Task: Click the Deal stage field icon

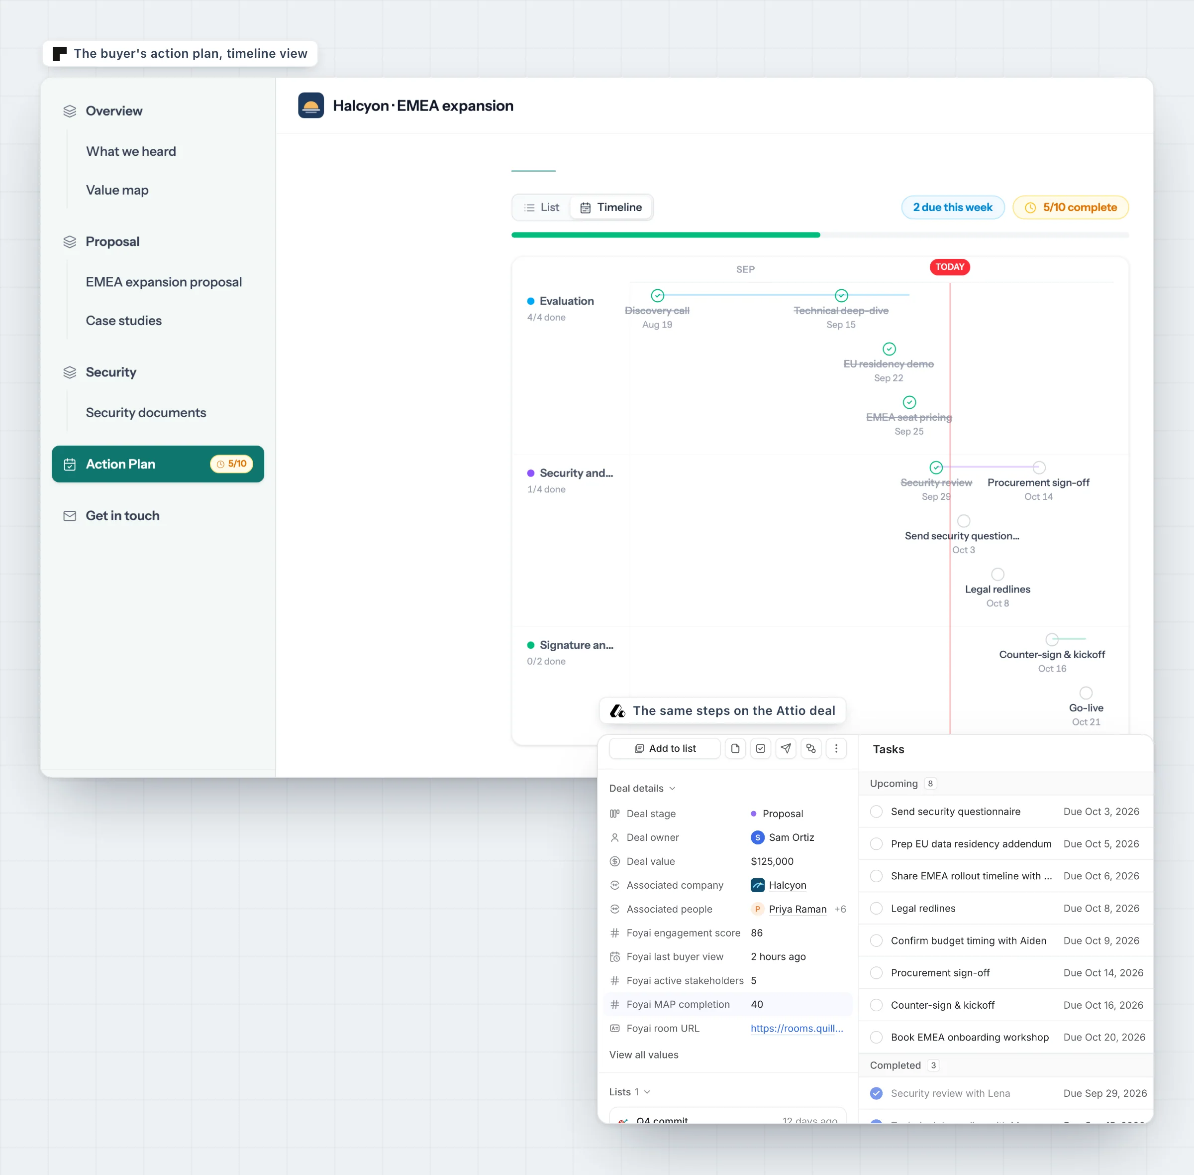Action: tap(614, 814)
